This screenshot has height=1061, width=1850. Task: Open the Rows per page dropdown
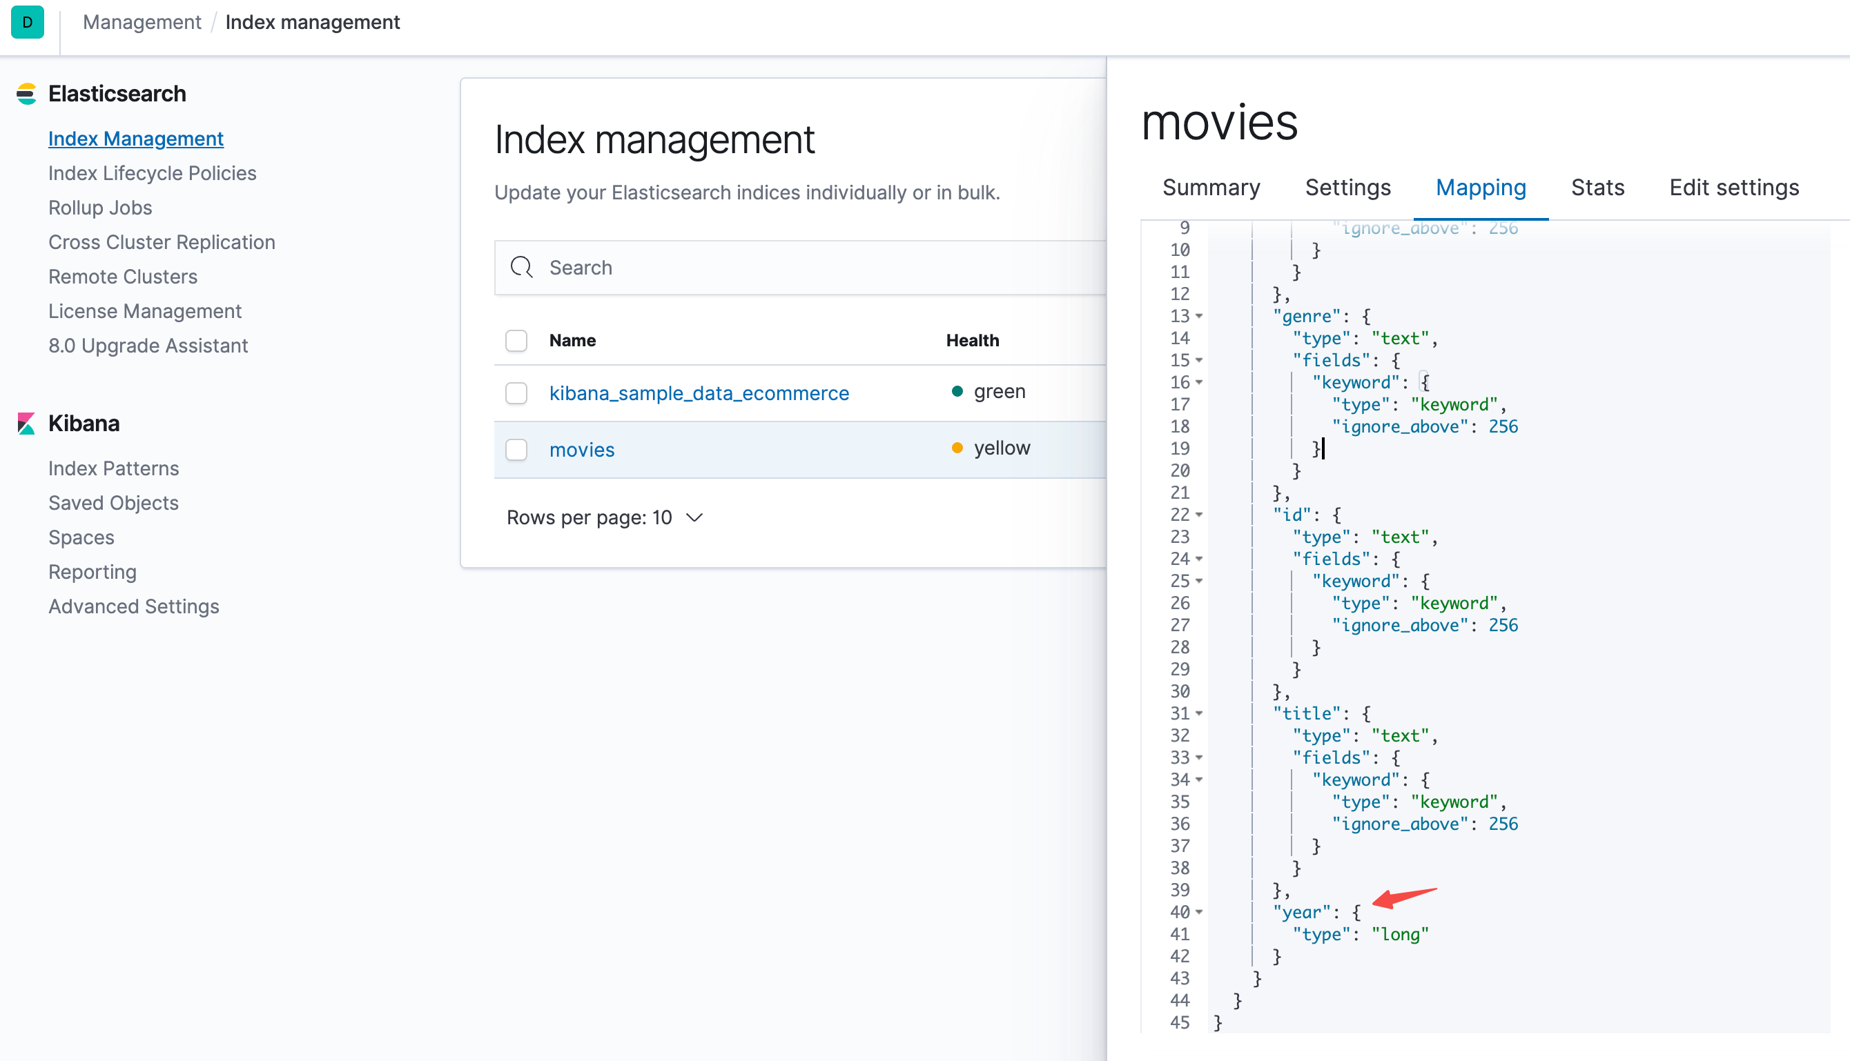[605, 517]
